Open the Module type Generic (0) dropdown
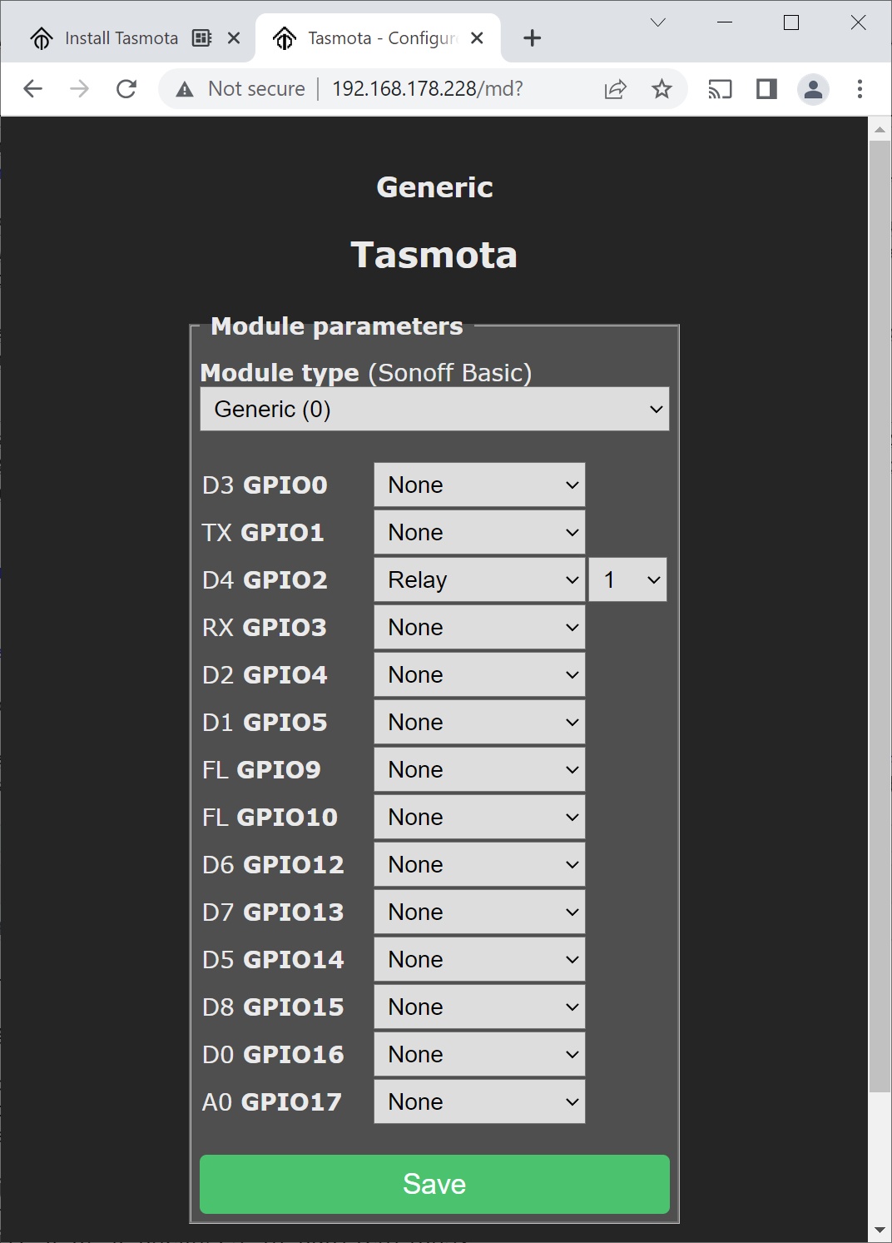The width and height of the screenshot is (892, 1243). tap(434, 409)
